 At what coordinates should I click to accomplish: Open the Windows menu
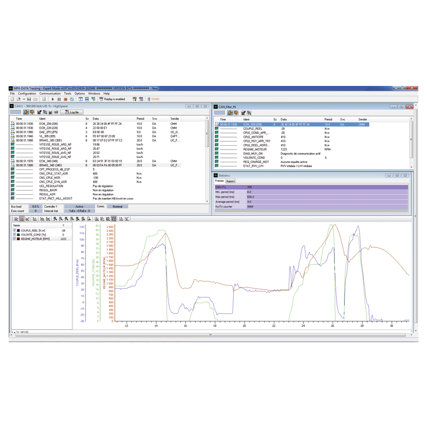pyautogui.click(x=94, y=93)
